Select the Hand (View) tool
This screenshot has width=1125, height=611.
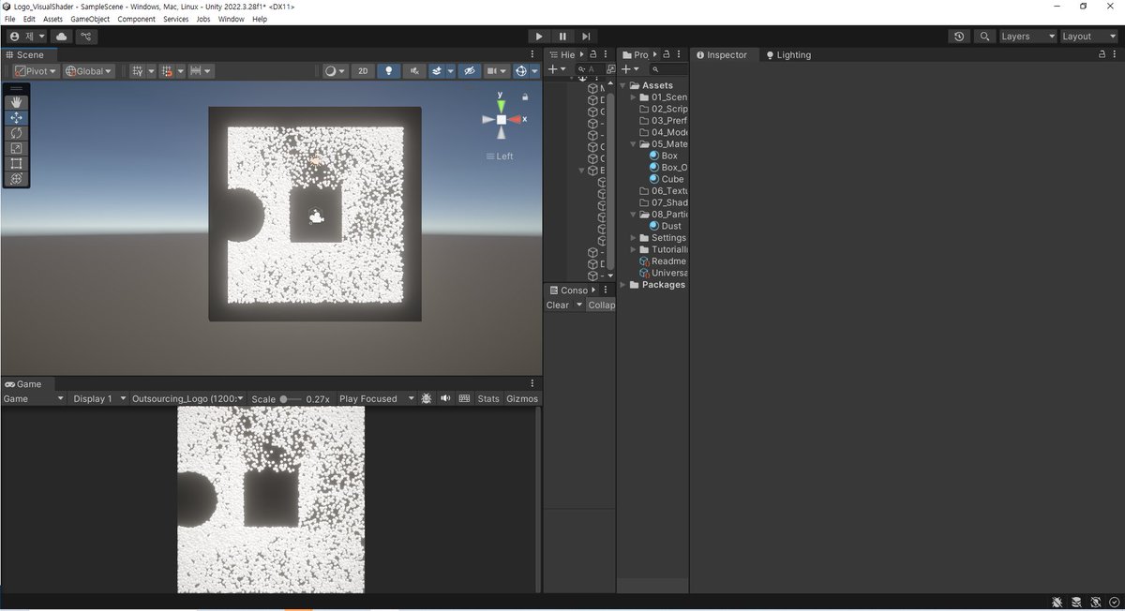(x=17, y=102)
